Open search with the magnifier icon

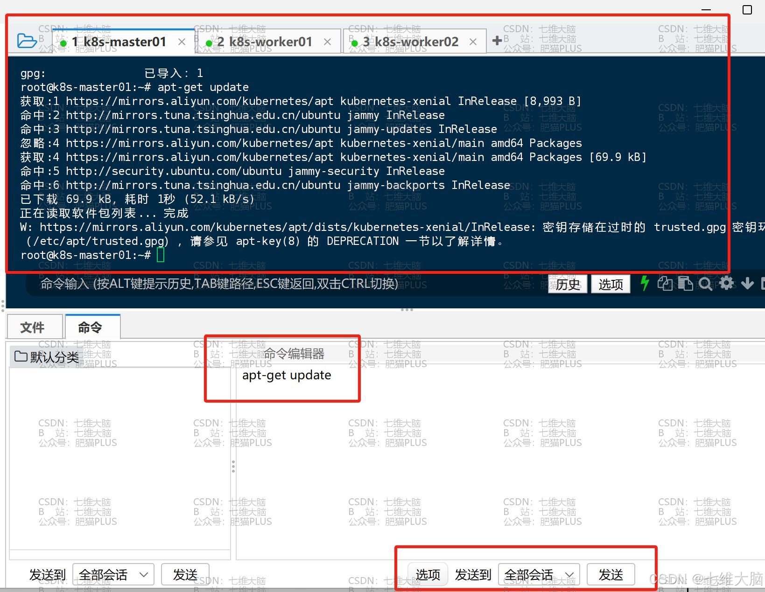706,284
